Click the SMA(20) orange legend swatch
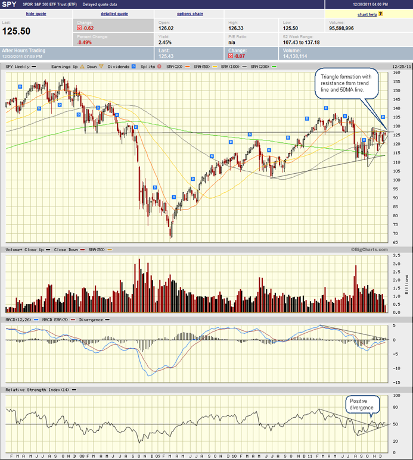This screenshot has width=413, height=460. [x=187, y=67]
